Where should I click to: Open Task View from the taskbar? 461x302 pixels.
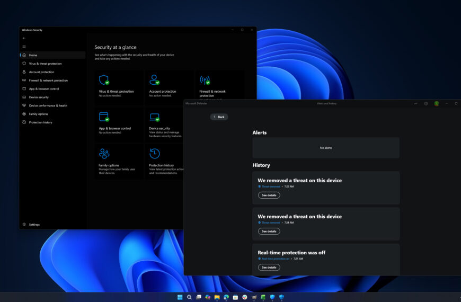pyautogui.click(x=199, y=297)
